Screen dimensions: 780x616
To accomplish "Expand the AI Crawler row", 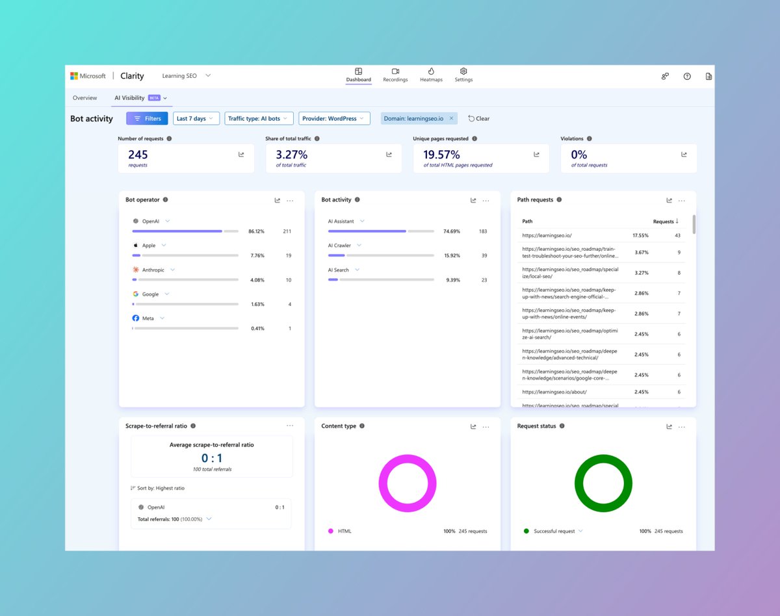I will click(x=359, y=246).
